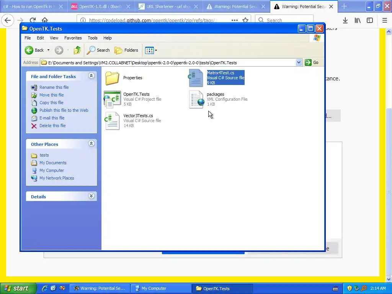
Task: Open the Firefox library icon
Action: pos(358,21)
